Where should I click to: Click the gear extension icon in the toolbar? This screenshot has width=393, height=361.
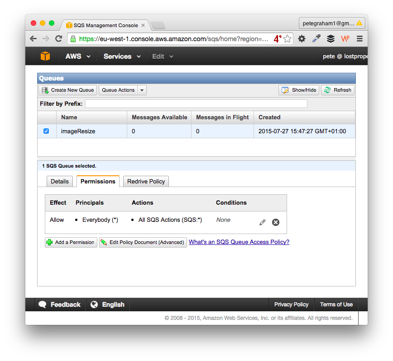coord(302,39)
